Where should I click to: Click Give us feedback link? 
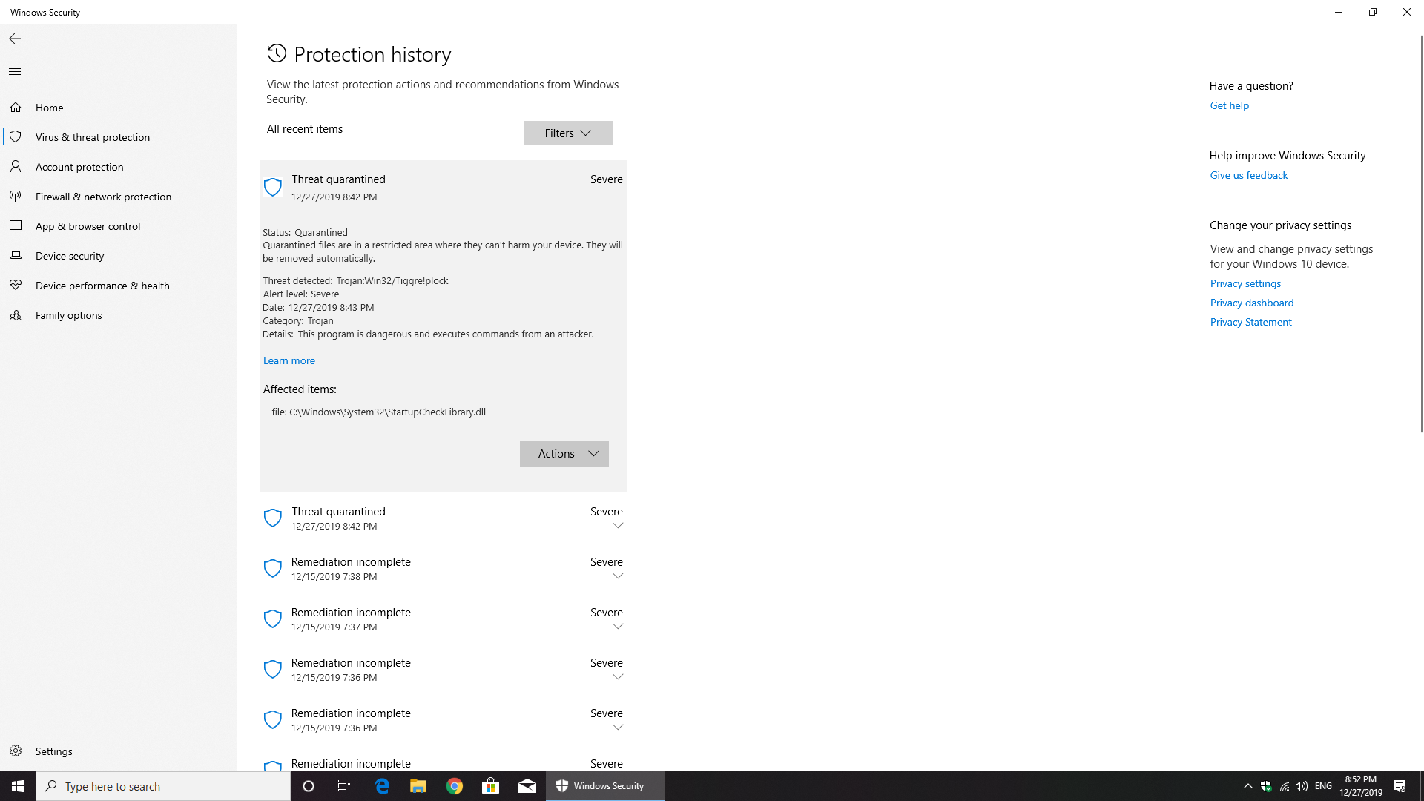point(1249,176)
